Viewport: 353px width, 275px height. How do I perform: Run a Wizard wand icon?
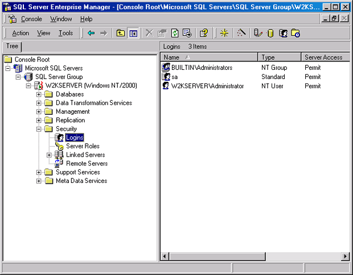(x=241, y=34)
